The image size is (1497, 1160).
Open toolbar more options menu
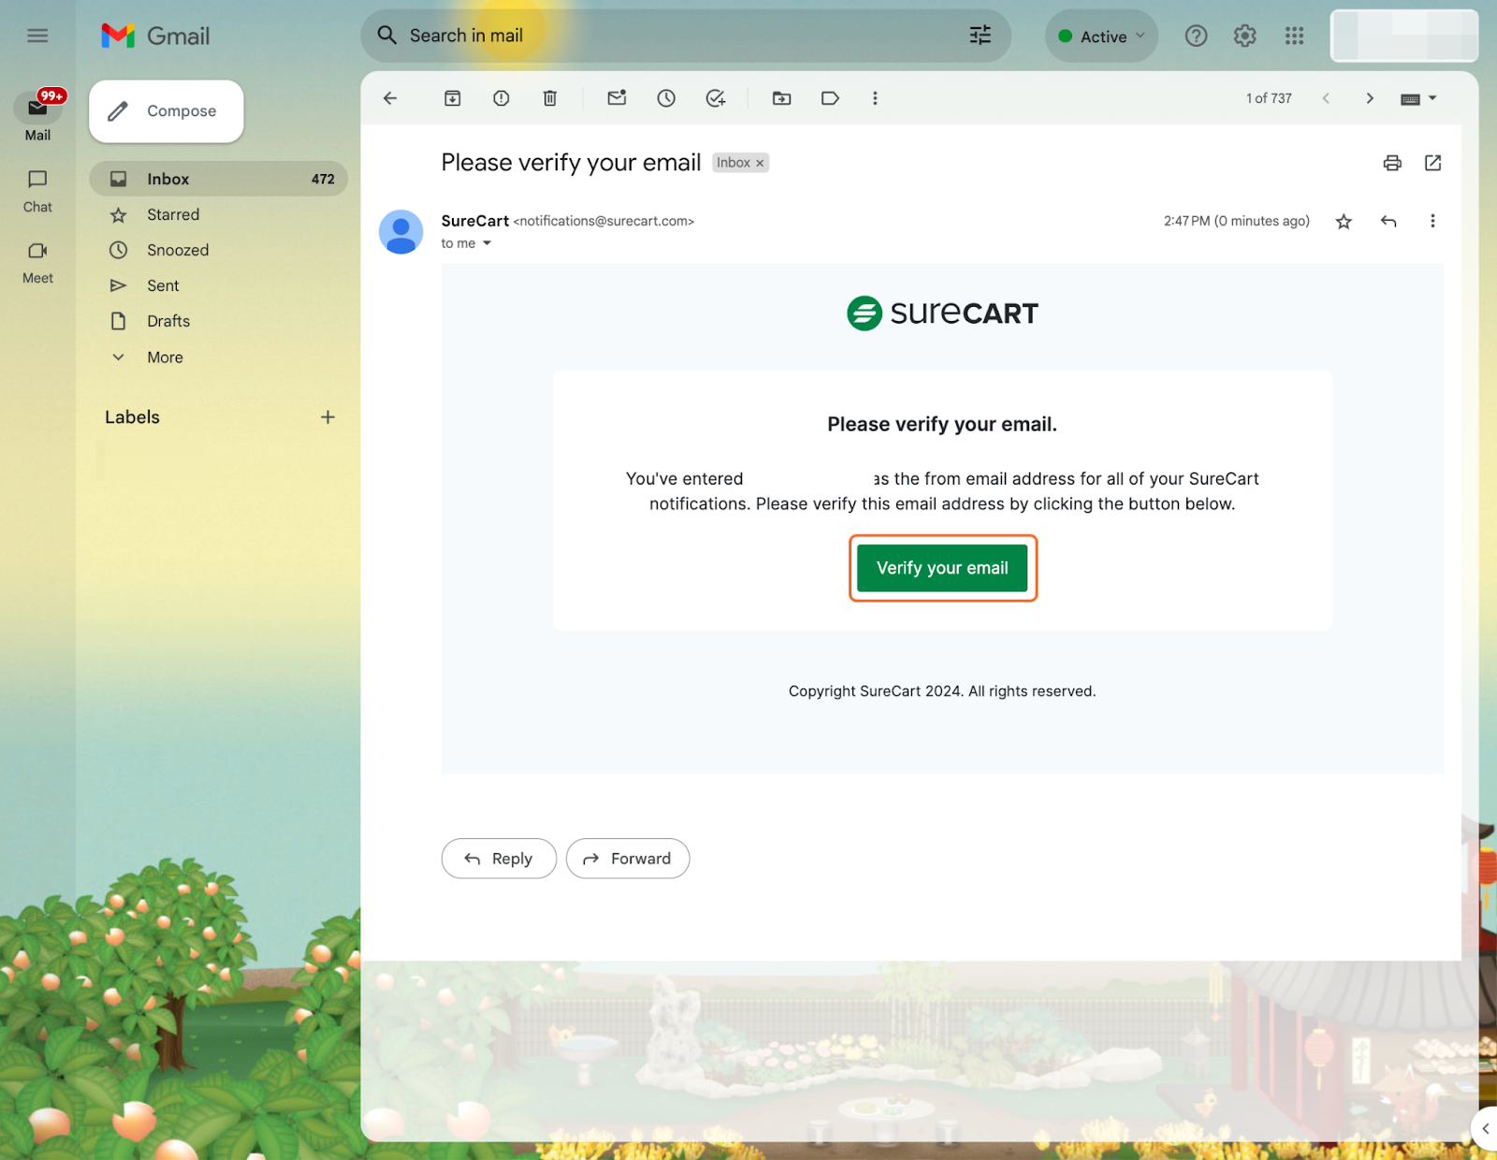[x=875, y=98]
